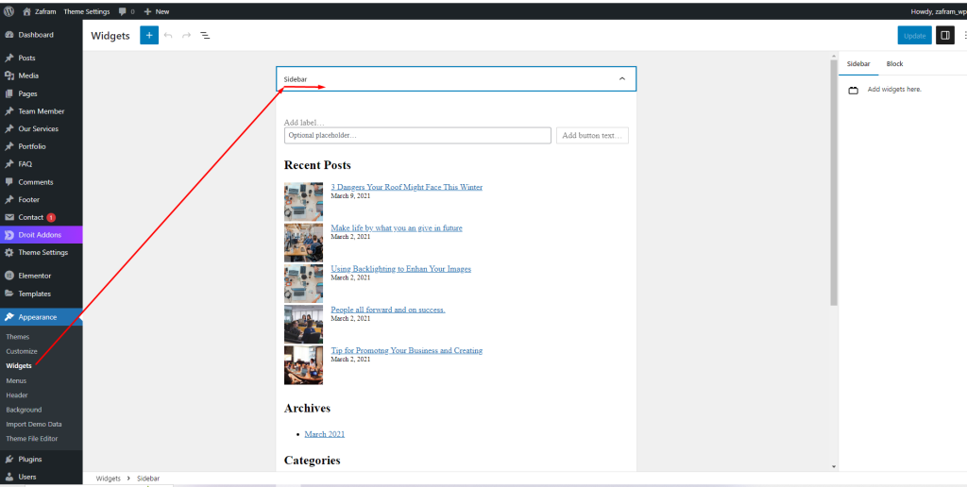This screenshot has width=967, height=487.
Task: Switch to the Block tab
Action: coord(894,64)
